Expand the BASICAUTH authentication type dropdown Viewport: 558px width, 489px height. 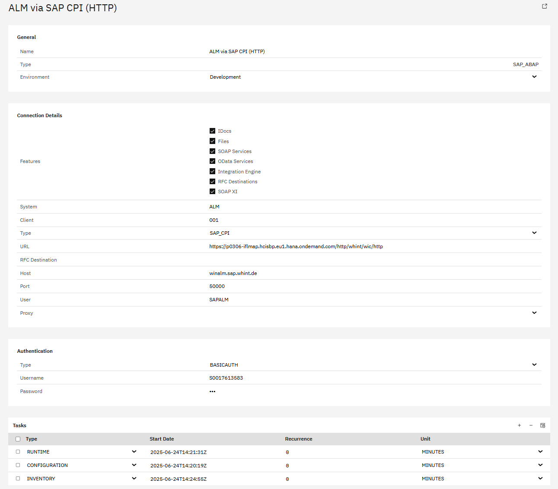pos(534,365)
